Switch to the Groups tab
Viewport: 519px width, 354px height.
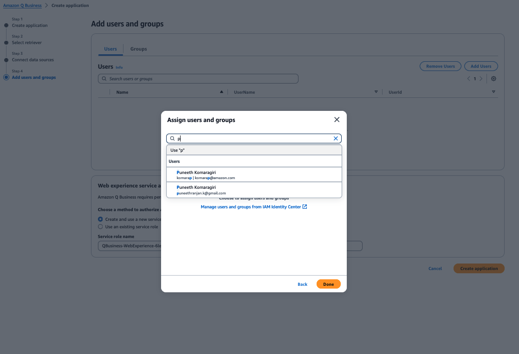pyautogui.click(x=138, y=48)
